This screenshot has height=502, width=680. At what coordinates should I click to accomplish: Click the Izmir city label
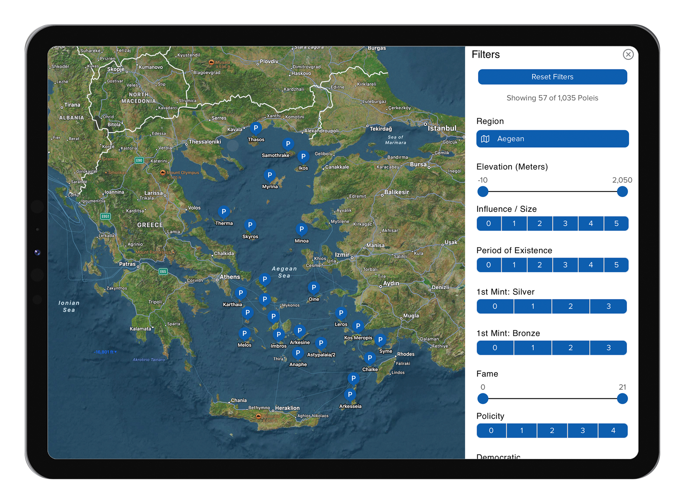click(342, 255)
